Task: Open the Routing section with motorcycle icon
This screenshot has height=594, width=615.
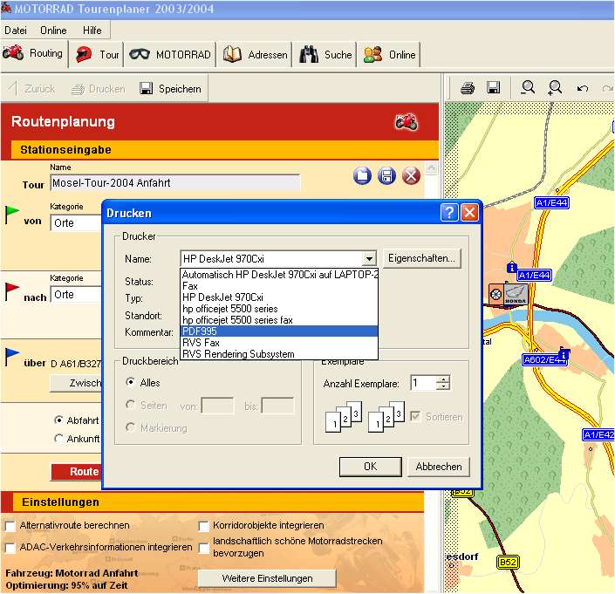Action: [x=33, y=53]
